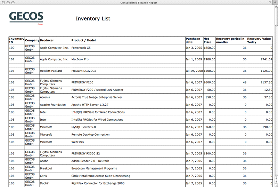Select RightFax Connector for Exchange 2000 cell
278x187 pixels.
(128, 183)
